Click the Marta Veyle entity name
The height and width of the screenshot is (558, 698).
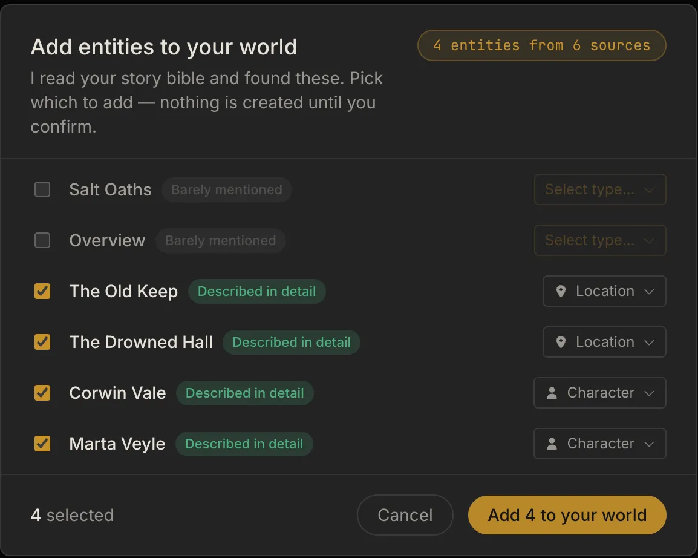(x=117, y=444)
